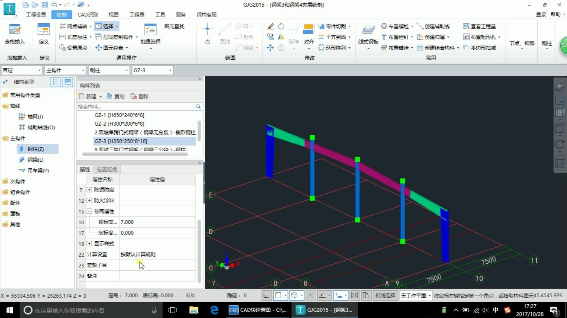
Task: Click 图元查找 element search
Action: 174,26
